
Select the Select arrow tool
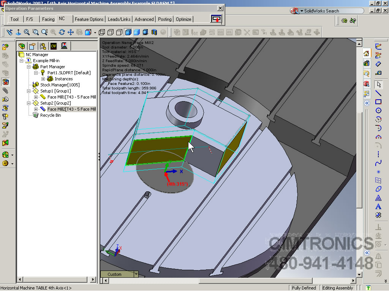coord(379,84)
